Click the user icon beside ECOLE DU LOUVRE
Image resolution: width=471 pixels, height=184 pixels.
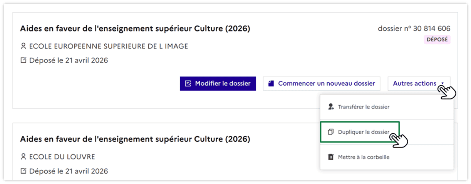(23, 157)
